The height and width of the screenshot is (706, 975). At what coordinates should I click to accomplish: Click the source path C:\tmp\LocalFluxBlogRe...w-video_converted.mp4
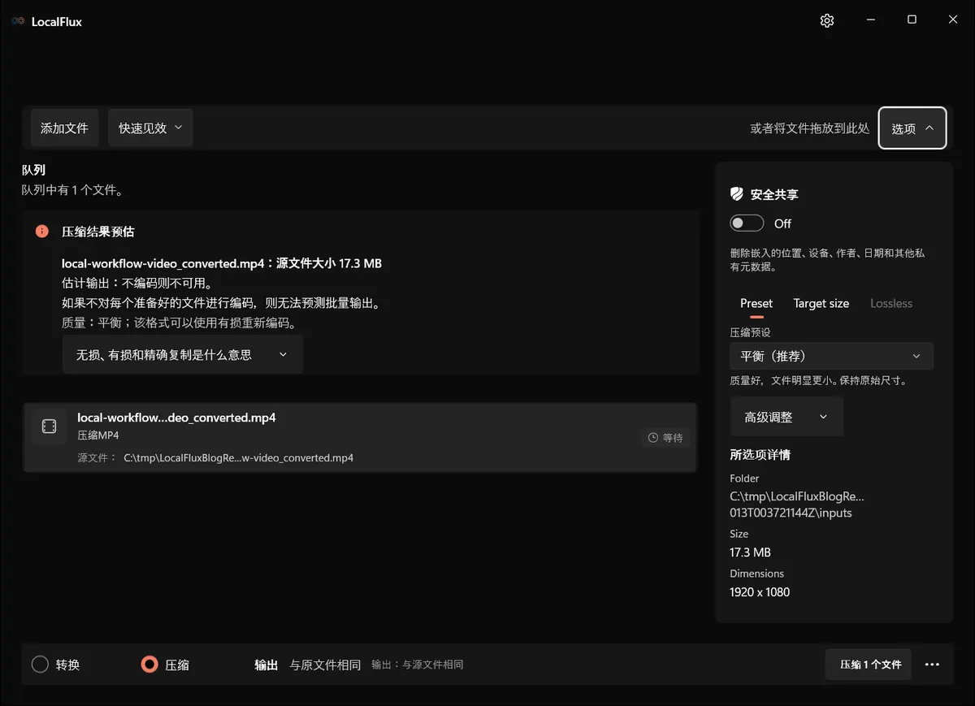point(239,458)
